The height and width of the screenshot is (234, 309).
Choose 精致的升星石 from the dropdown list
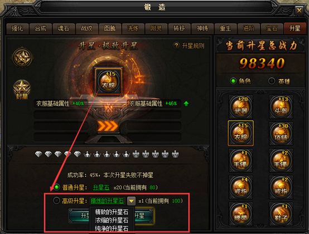point(112,212)
